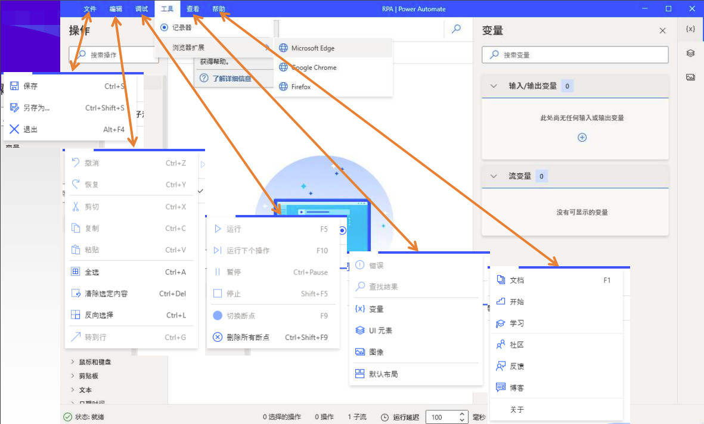Click the 博客 blog icon
Screen dimensions: 704x424
coord(501,387)
